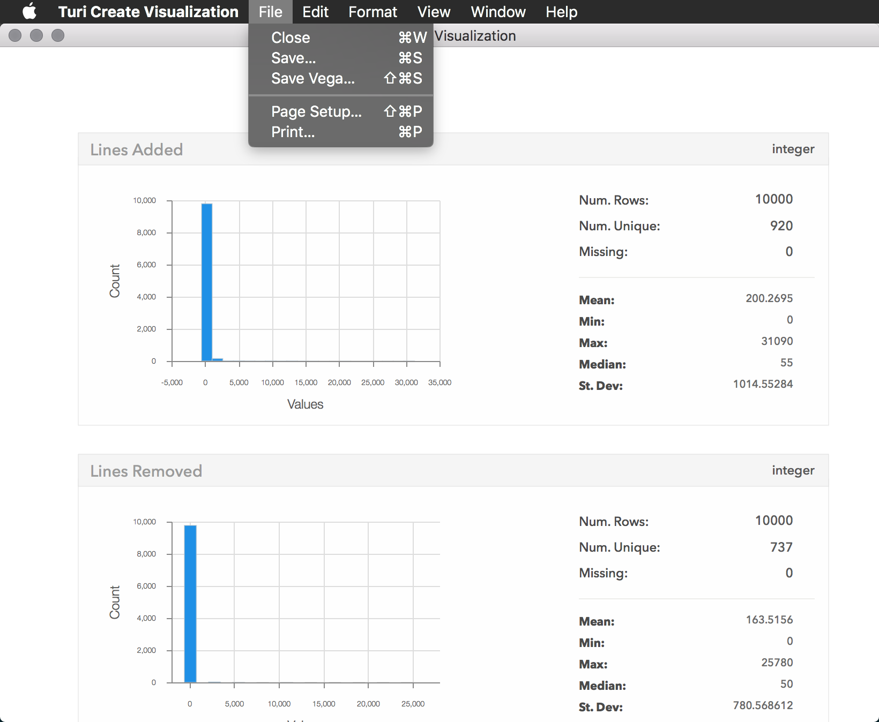Screen dimensions: 879x722
Task: Open the Apple menu
Action: (29, 11)
